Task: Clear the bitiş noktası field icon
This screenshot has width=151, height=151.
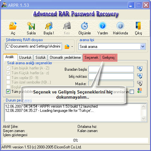Action: point(140,76)
